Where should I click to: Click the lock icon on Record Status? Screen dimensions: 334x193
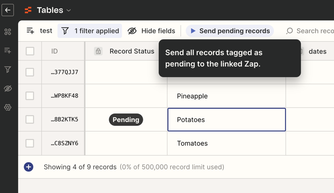(98, 51)
